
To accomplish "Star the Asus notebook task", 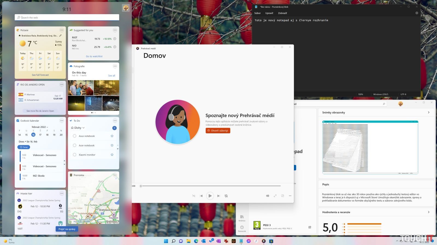I will [112, 136].
